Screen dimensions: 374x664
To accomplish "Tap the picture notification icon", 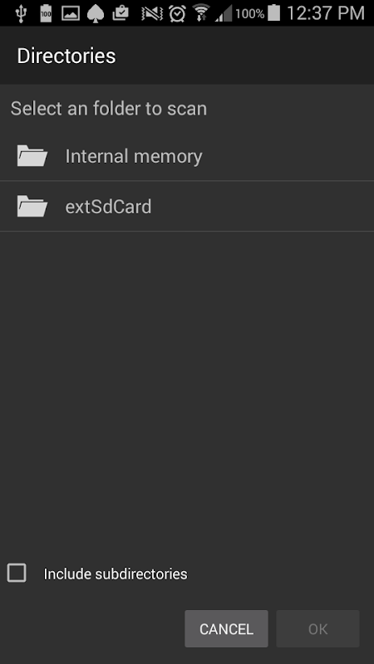I will [x=71, y=13].
